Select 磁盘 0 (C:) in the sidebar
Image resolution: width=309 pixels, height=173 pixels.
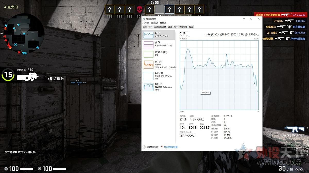(159, 54)
